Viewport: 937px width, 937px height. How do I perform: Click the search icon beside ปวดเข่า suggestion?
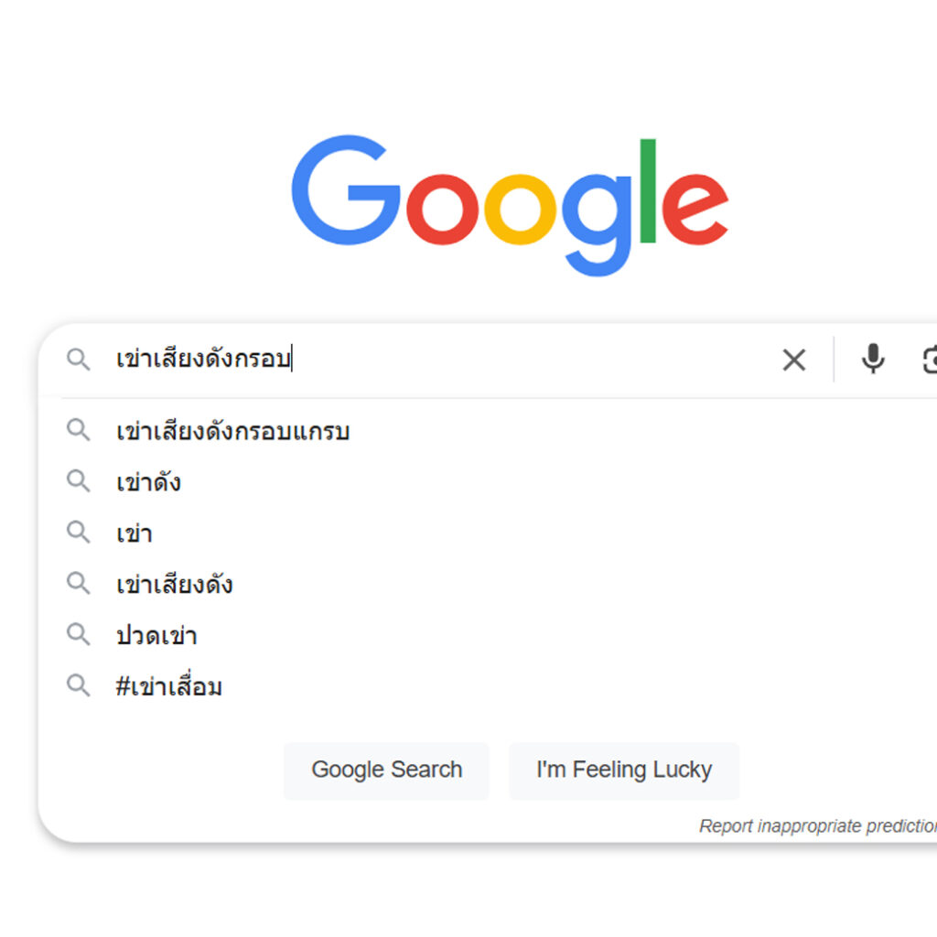point(78,635)
